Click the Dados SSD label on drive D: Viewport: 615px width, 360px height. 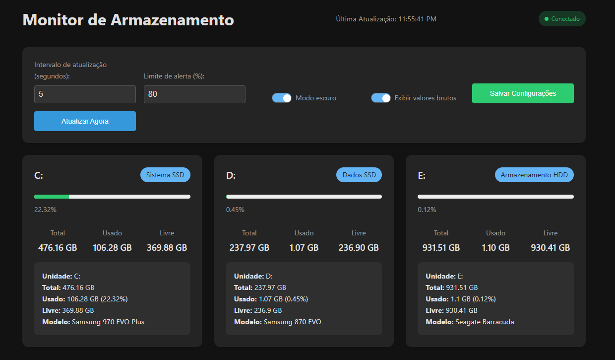click(x=359, y=174)
